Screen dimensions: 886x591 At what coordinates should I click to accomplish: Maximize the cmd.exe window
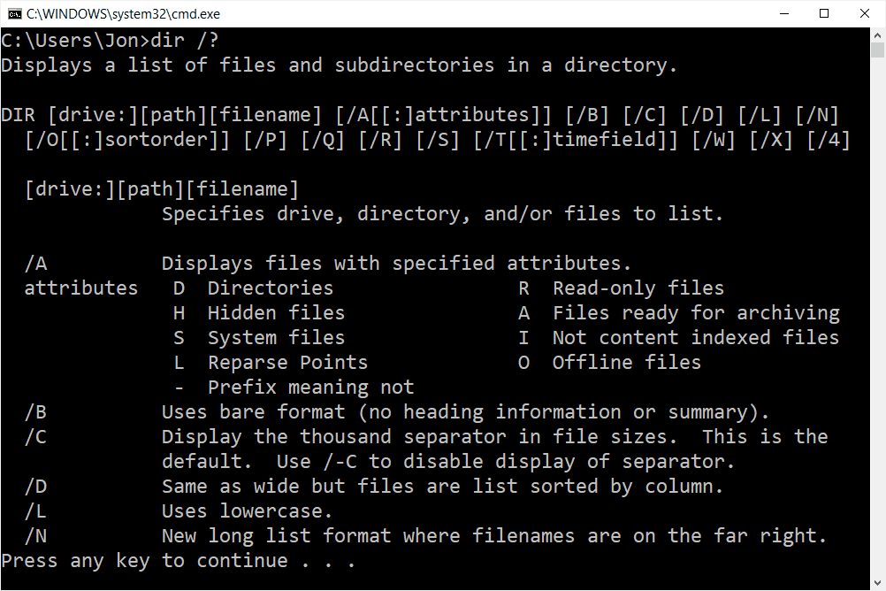click(824, 13)
